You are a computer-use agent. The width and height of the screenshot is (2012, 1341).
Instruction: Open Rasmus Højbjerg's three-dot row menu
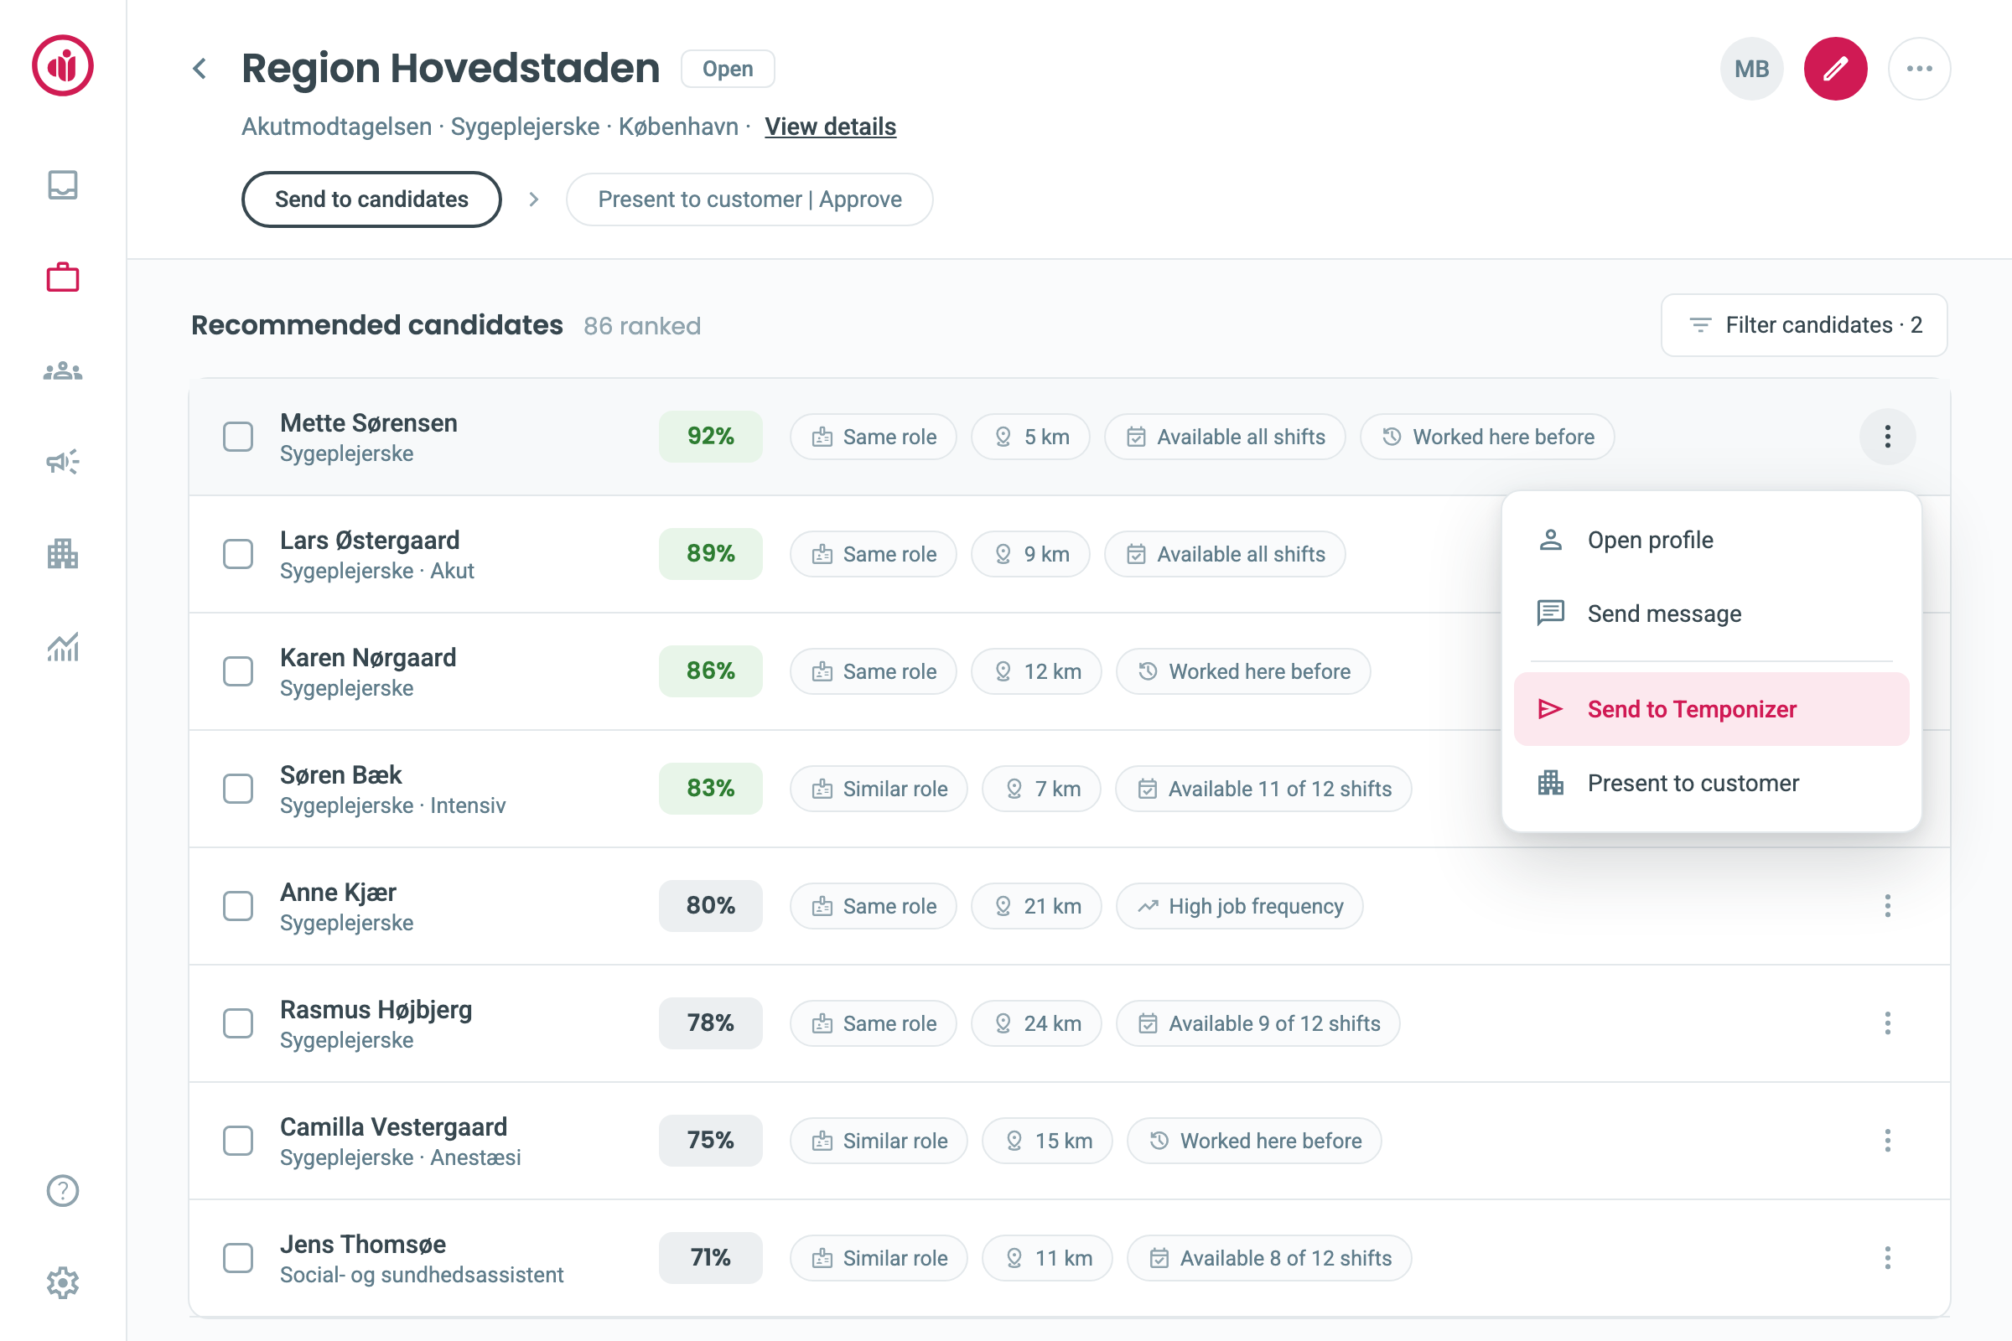(x=1887, y=1023)
